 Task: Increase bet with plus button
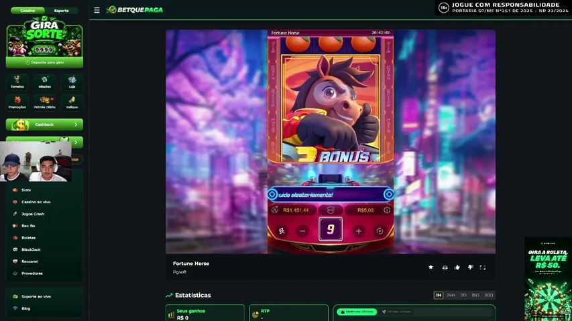point(359,231)
